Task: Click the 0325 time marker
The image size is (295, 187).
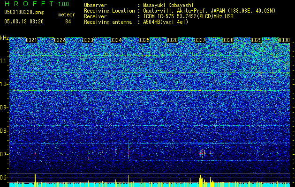Action: 144,40
